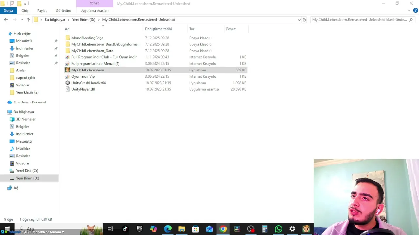This screenshot has height=235, width=419.
Task: Open Calculator from the taskbar
Action: tap(264, 229)
